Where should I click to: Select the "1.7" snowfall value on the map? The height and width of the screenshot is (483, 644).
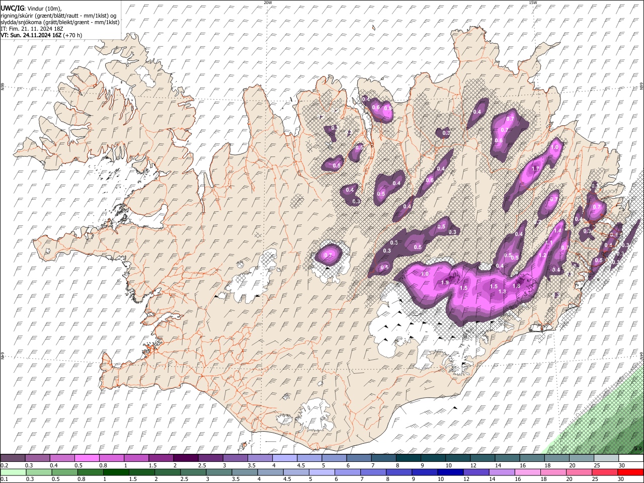pyautogui.click(x=535, y=169)
